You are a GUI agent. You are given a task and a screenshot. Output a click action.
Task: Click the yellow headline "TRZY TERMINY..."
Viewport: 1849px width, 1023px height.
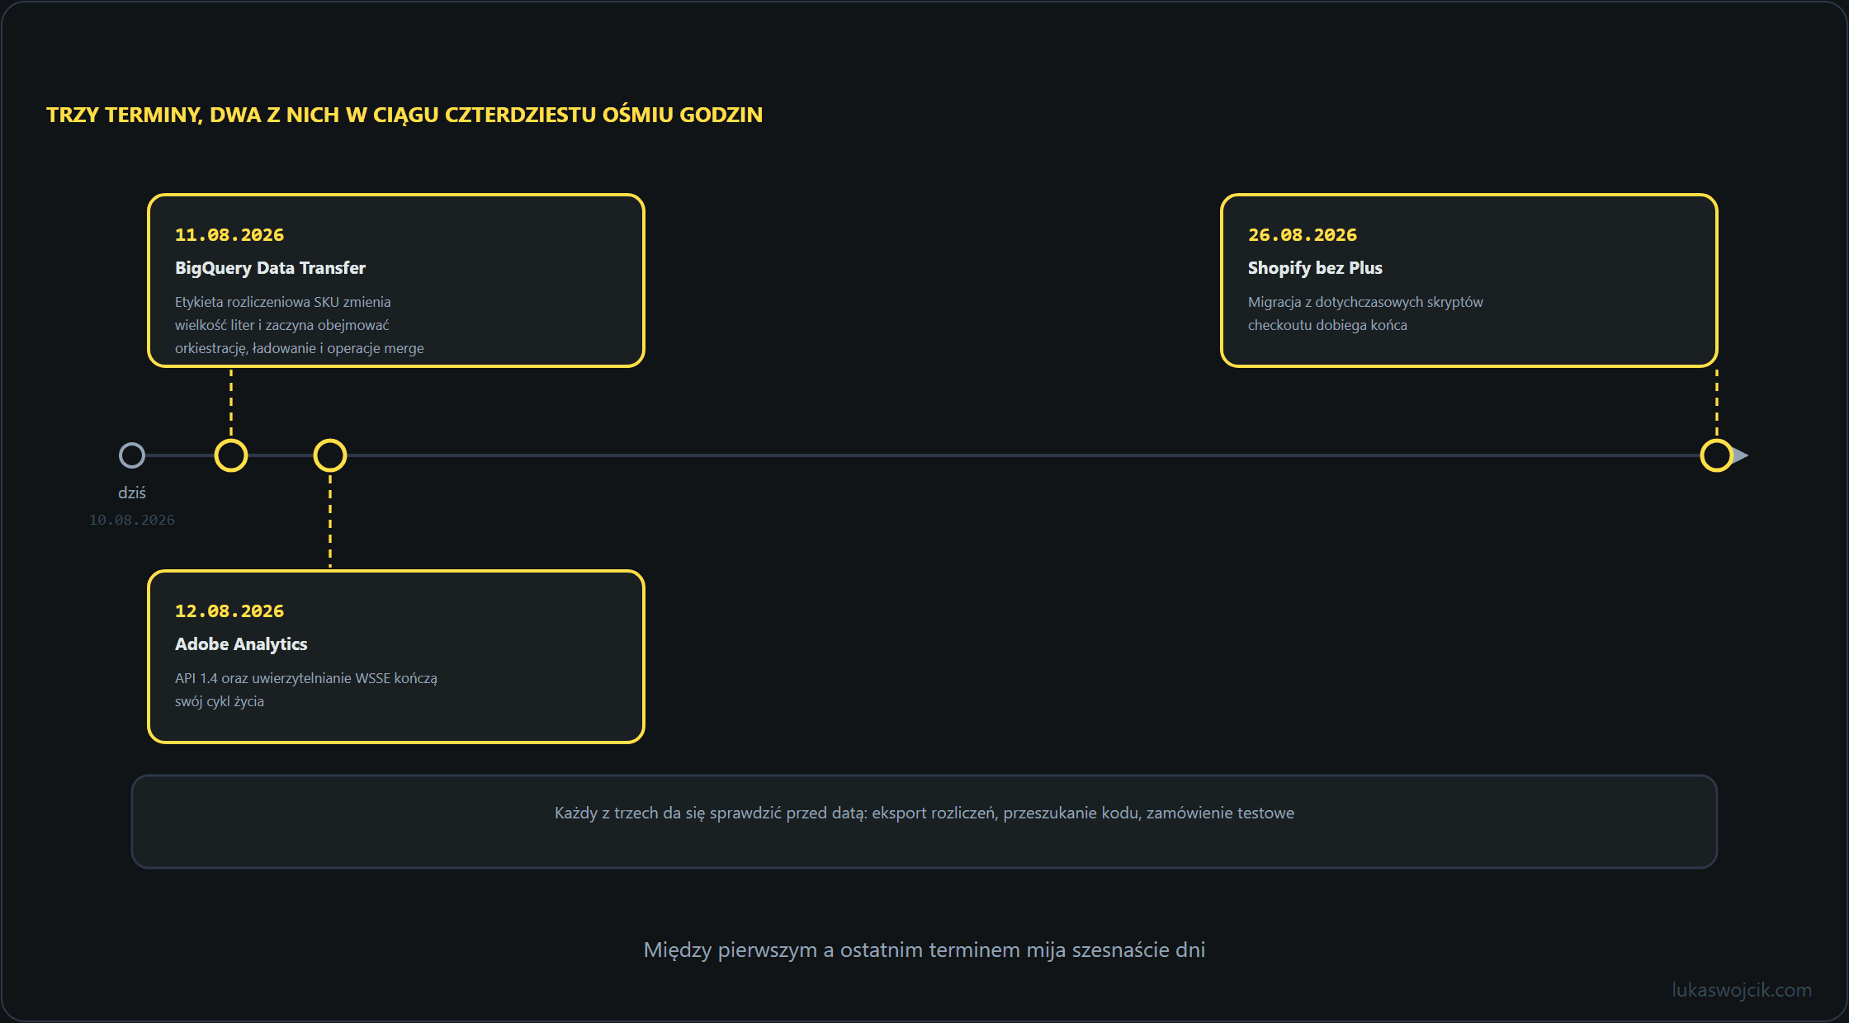pos(404,115)
